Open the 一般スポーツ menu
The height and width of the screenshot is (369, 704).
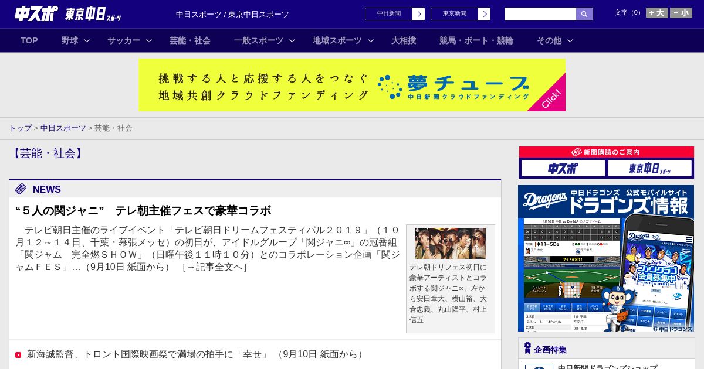tap(259, 40)
